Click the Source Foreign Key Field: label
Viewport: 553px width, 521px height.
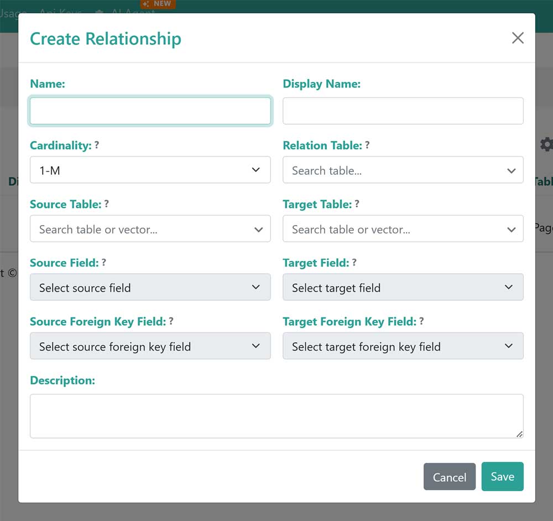coord(98,322)
